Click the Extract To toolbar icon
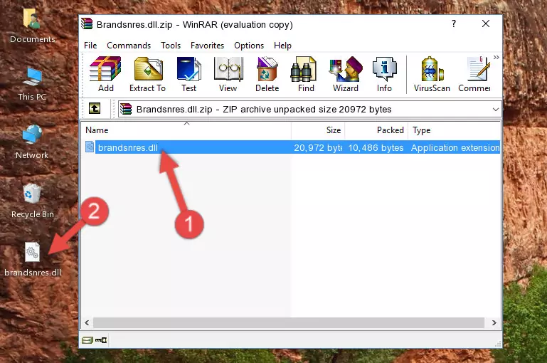 tap(147, 74)
